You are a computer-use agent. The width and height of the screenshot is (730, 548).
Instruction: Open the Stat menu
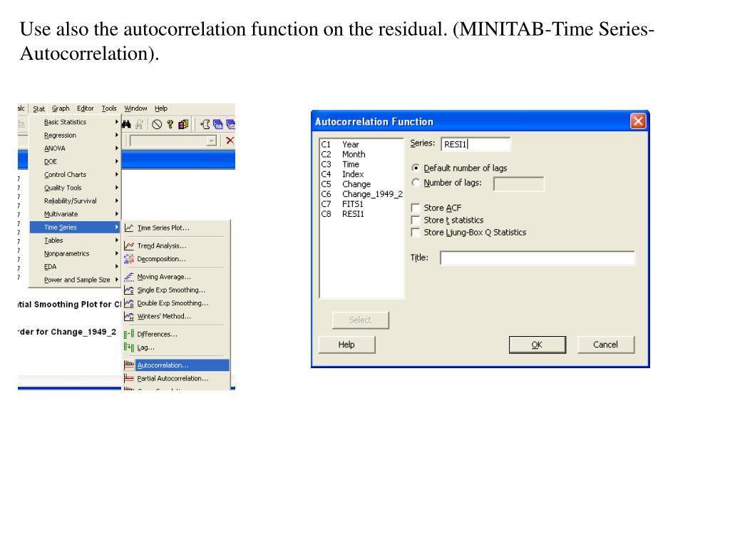(x=38, y=108)
